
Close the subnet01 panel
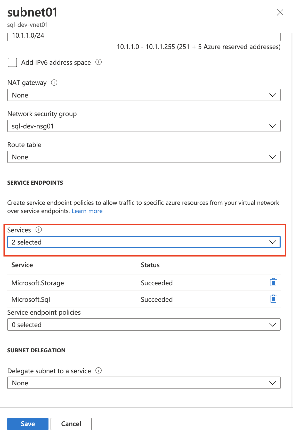tap(280, 12)
